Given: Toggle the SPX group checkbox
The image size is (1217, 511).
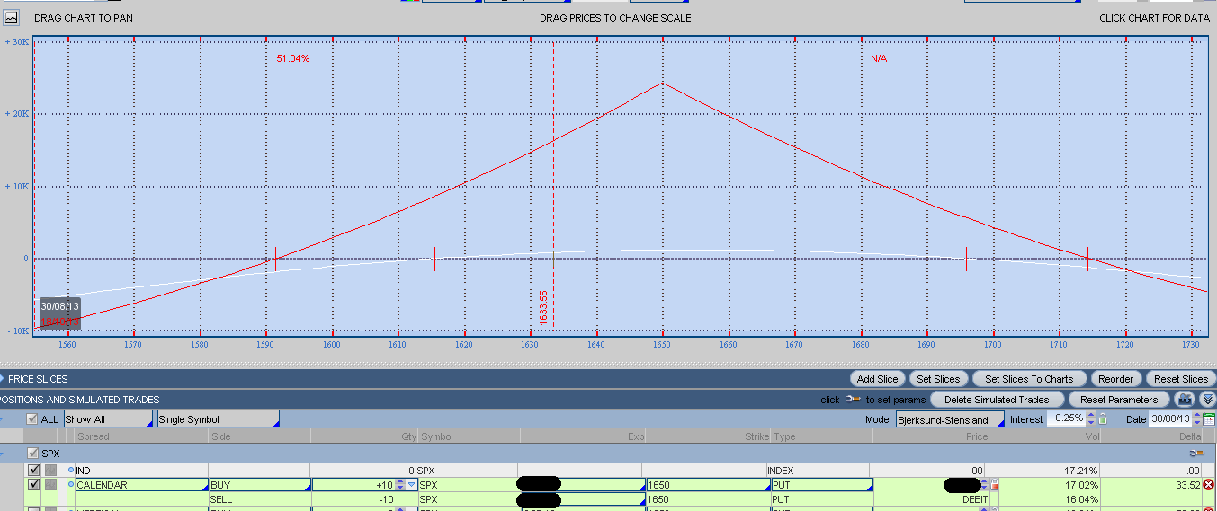Looking at the screenshot, I should (34, 454).
